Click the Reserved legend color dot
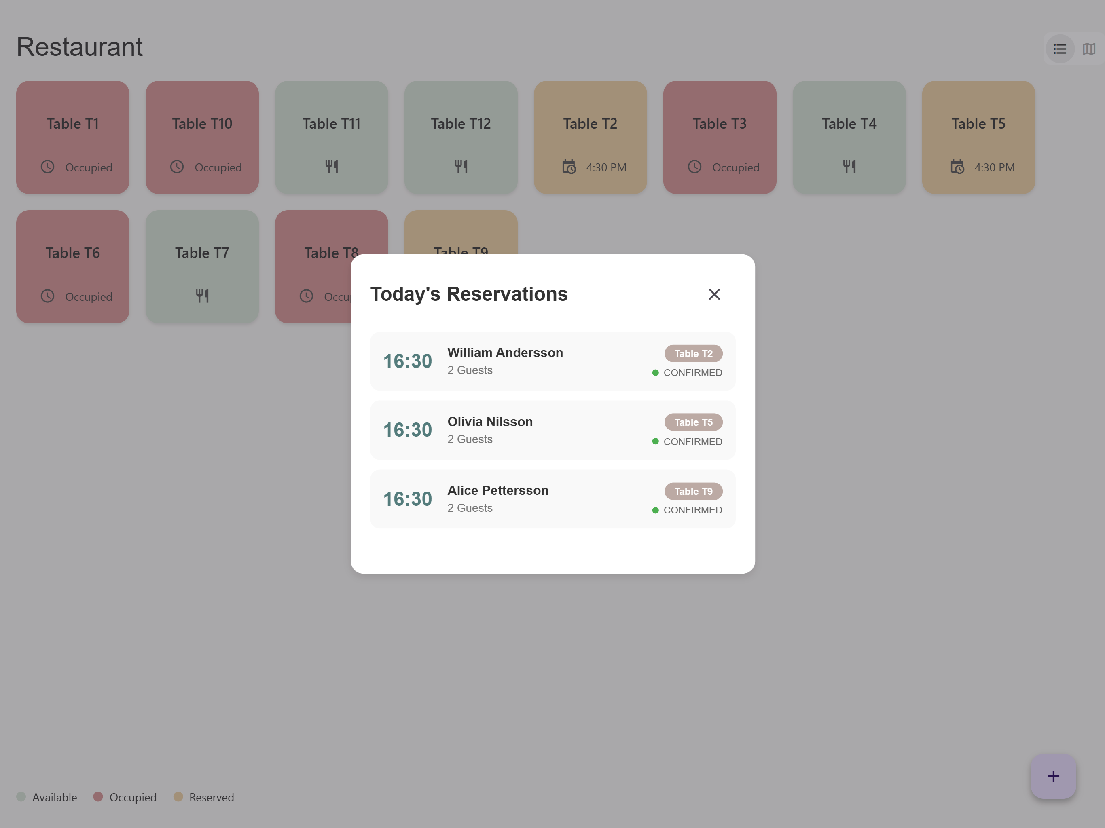 tap(178, 796)
